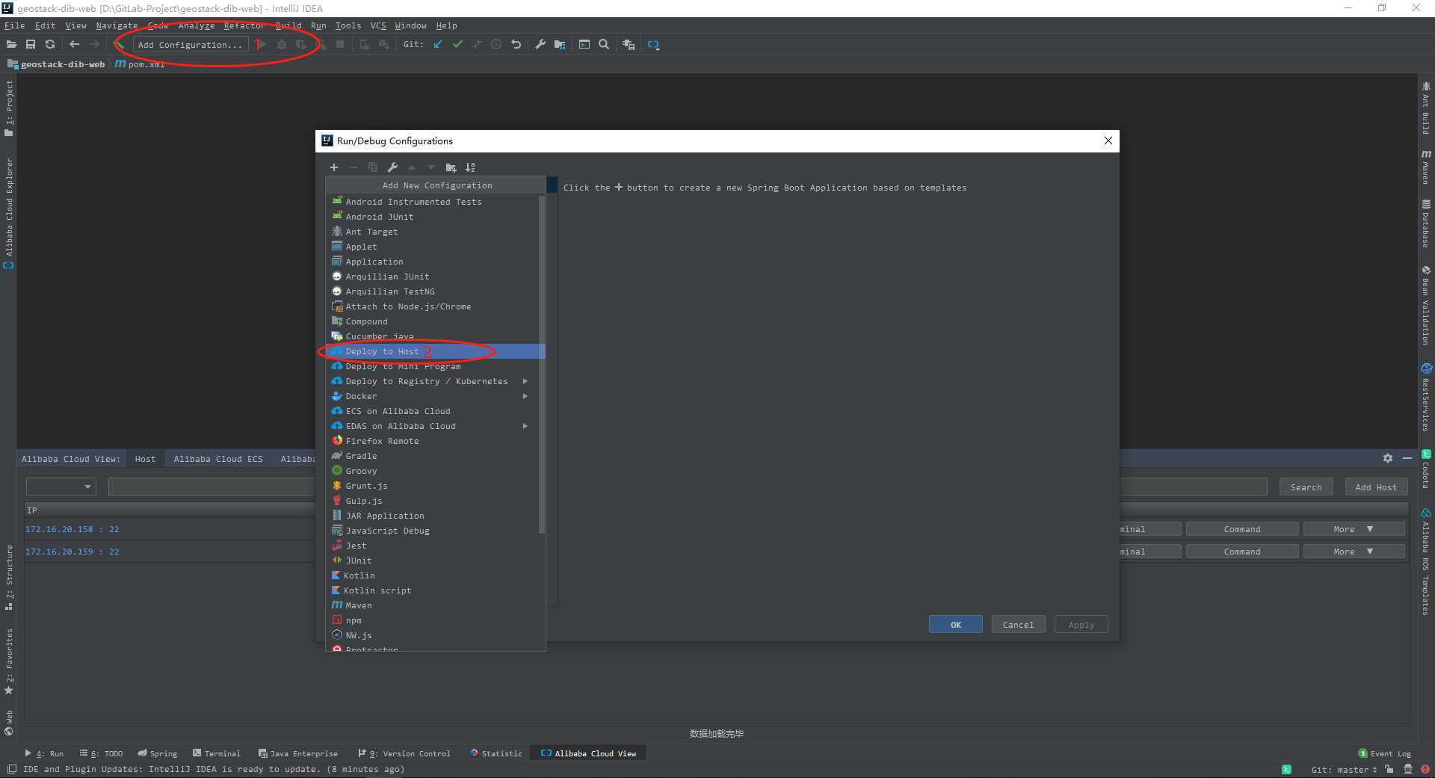
Task: Click the Save All toolbar icon
Action: pyautogui.click(x=31, y=45)
